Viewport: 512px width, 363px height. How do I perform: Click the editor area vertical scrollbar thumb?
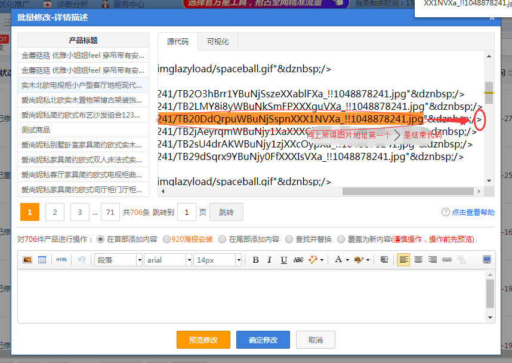(490, 293)
